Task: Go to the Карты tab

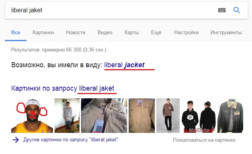Action: tap(132, 33)
